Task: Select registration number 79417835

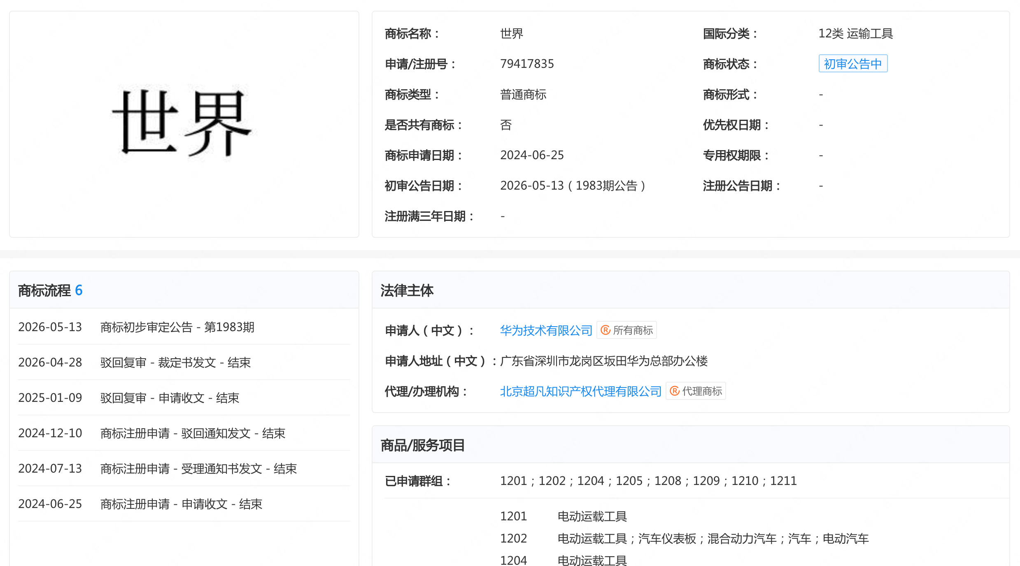Action: [x=527, y=64]
